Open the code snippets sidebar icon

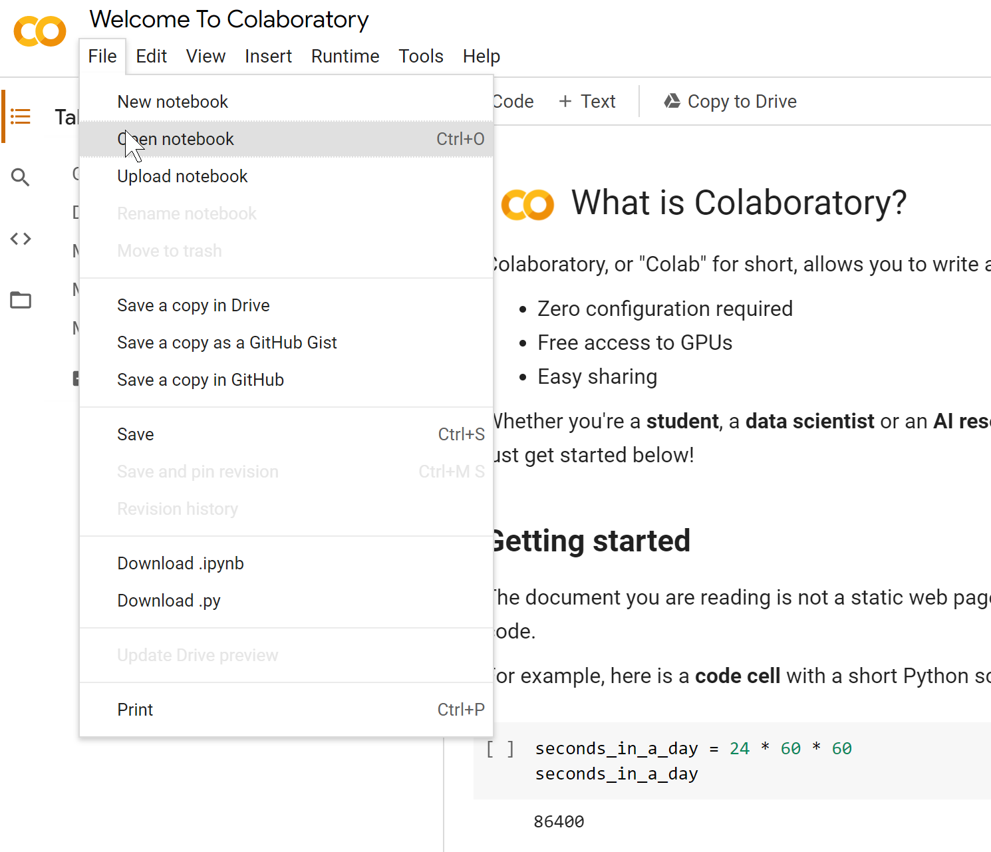click(21, 239)
